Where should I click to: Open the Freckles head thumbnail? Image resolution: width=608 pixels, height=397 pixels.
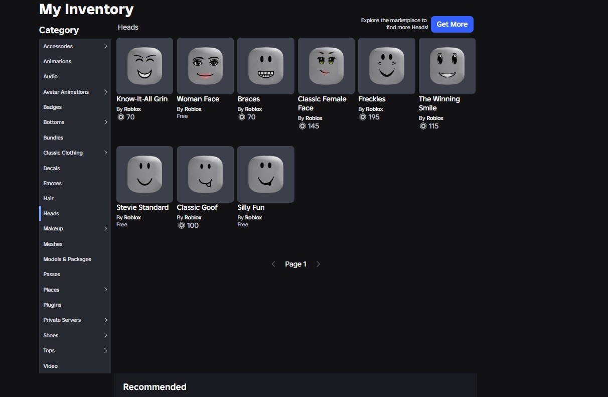pos(387,66)
